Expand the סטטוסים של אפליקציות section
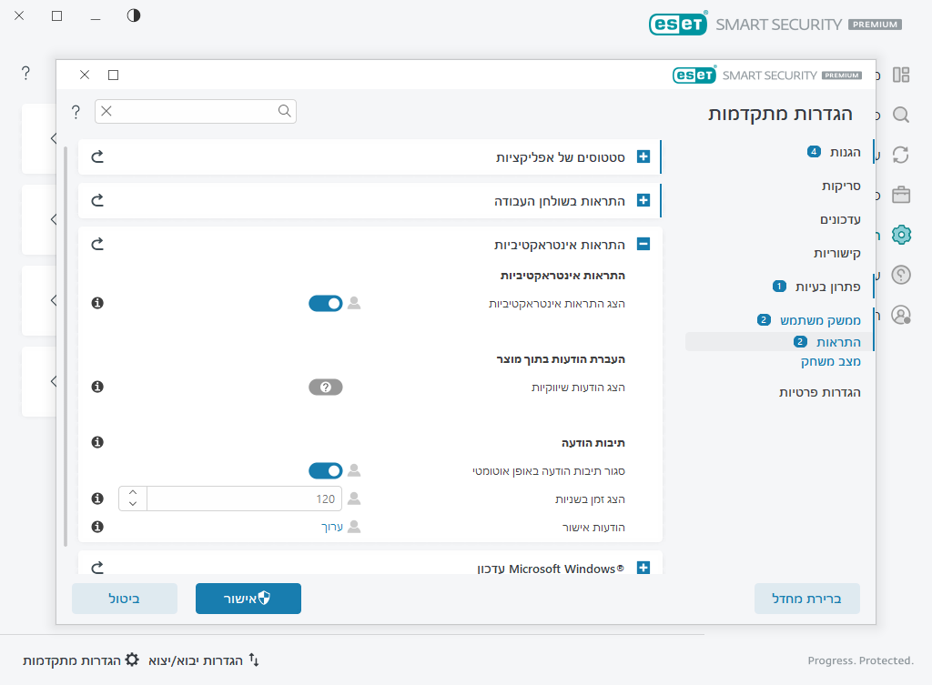Viewport: 932px width, 685px height. click(x=643, y=156)
